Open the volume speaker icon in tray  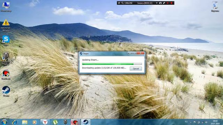tap(206, 122)
